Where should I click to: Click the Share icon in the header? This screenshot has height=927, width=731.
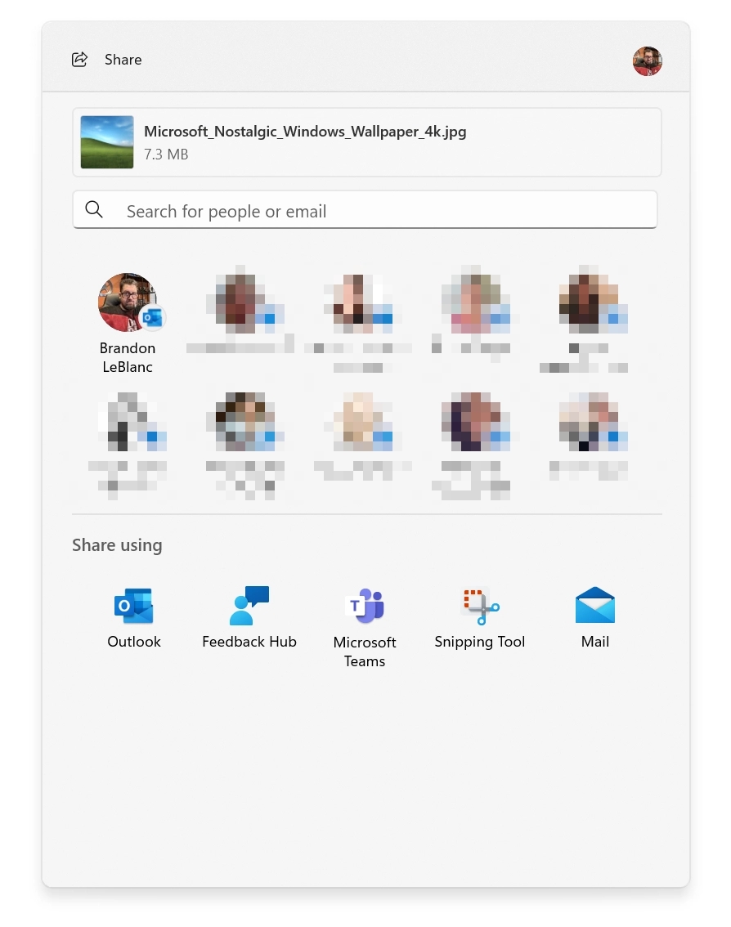[79, 59]
